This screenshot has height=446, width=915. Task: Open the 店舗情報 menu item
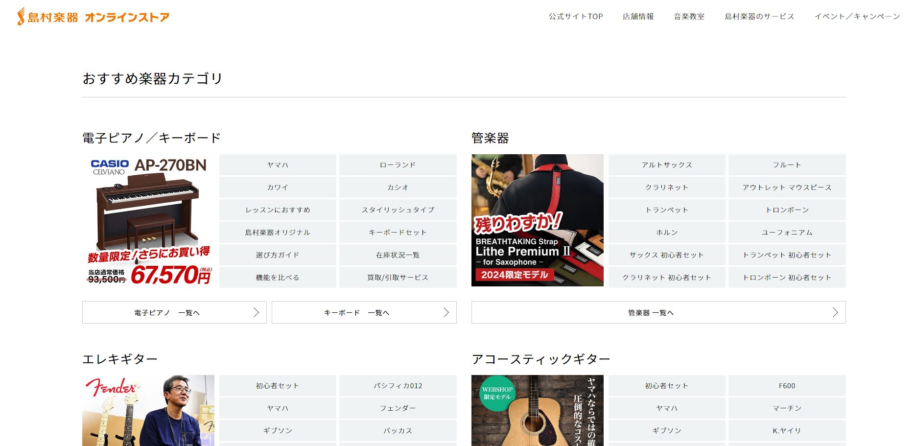click(638, 16)
